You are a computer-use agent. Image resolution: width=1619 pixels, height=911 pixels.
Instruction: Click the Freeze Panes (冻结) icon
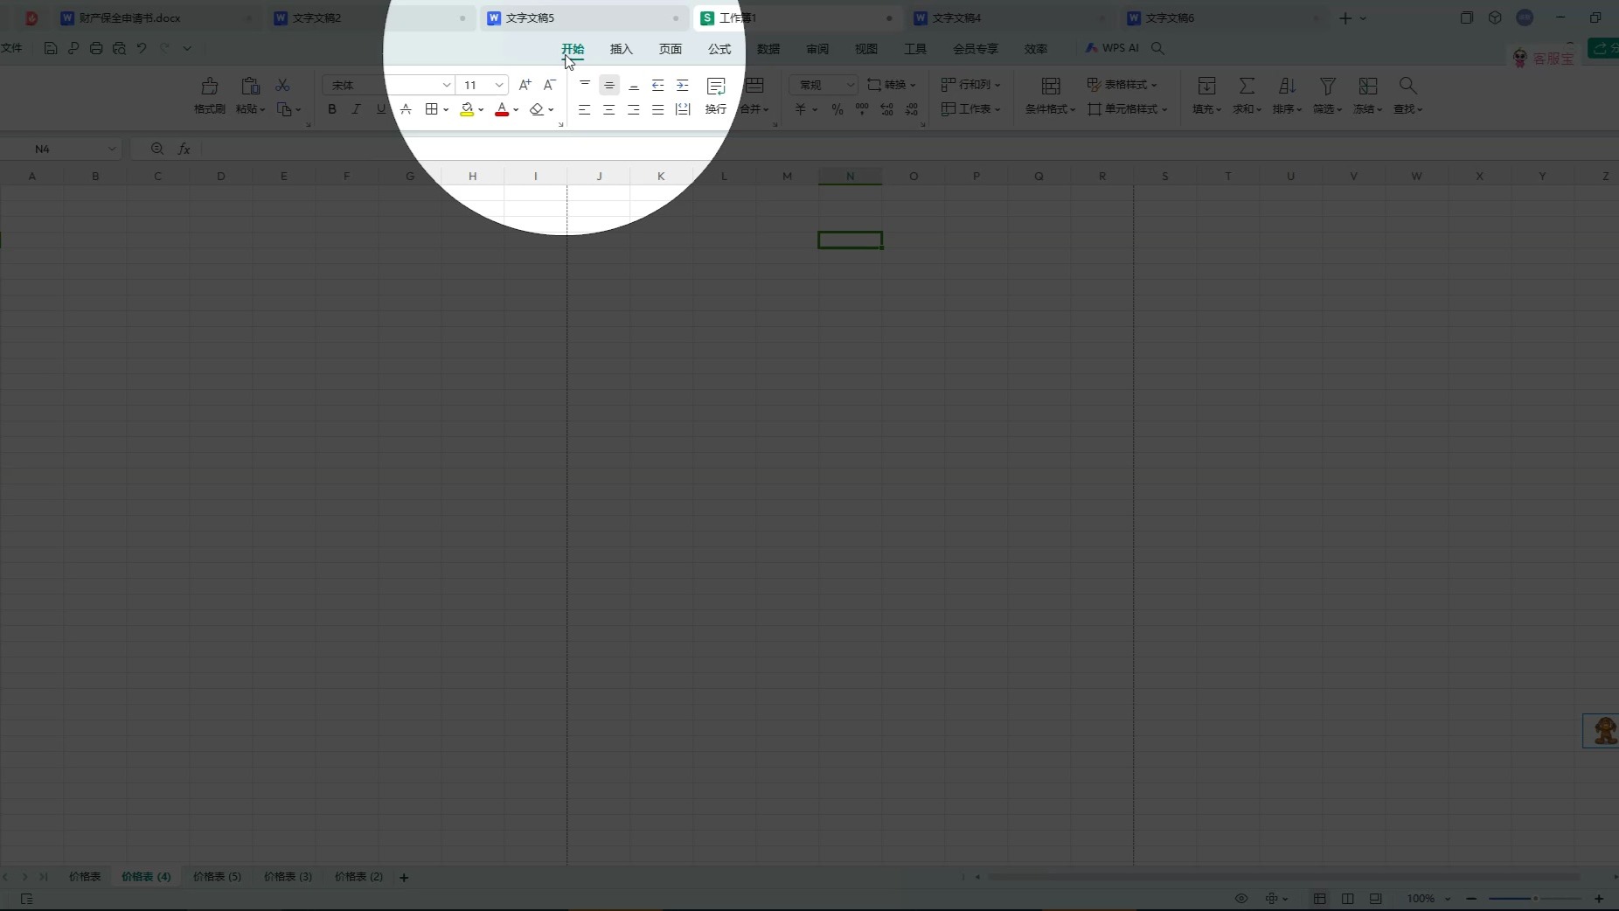1367,87
